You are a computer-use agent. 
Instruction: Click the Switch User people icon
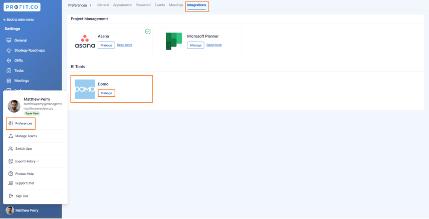(x=11, y=149)
